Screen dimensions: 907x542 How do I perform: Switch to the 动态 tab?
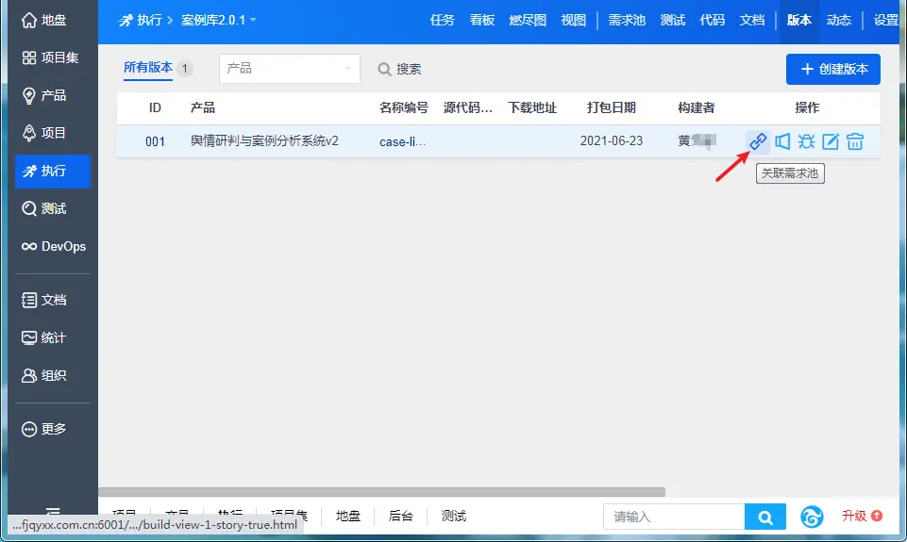pyautogui.click(x=839, y=20)
